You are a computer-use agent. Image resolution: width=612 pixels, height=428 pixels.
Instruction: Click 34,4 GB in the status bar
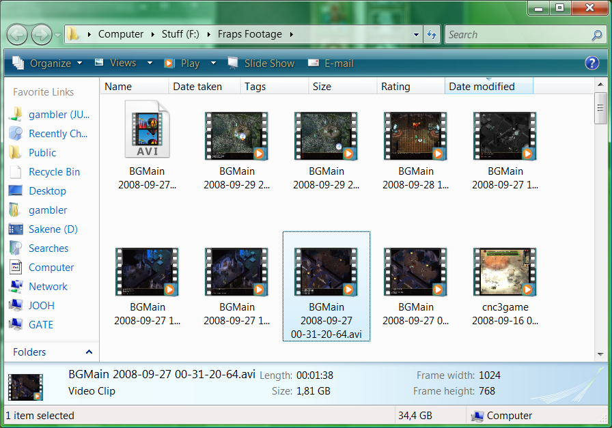tap(415, 416)
